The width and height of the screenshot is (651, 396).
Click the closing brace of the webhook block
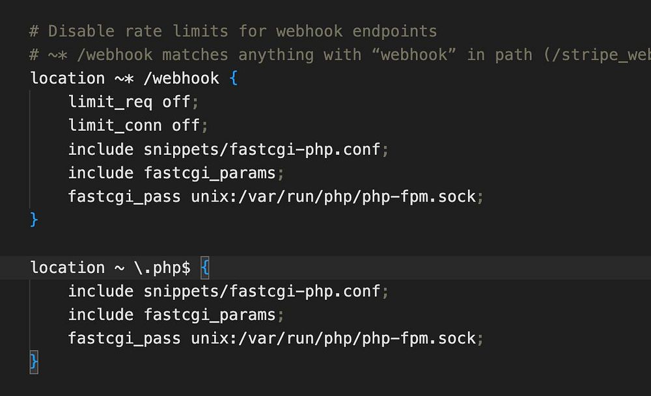coord(34,220)
